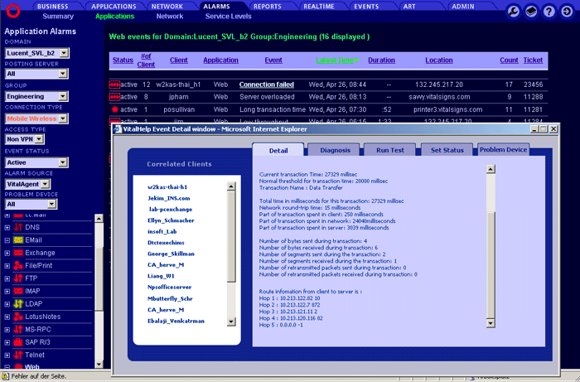This screenshot has width=580, height=382.
Task: Click the Detail pane scrollbar up arrow
Action: pos(491,169)
